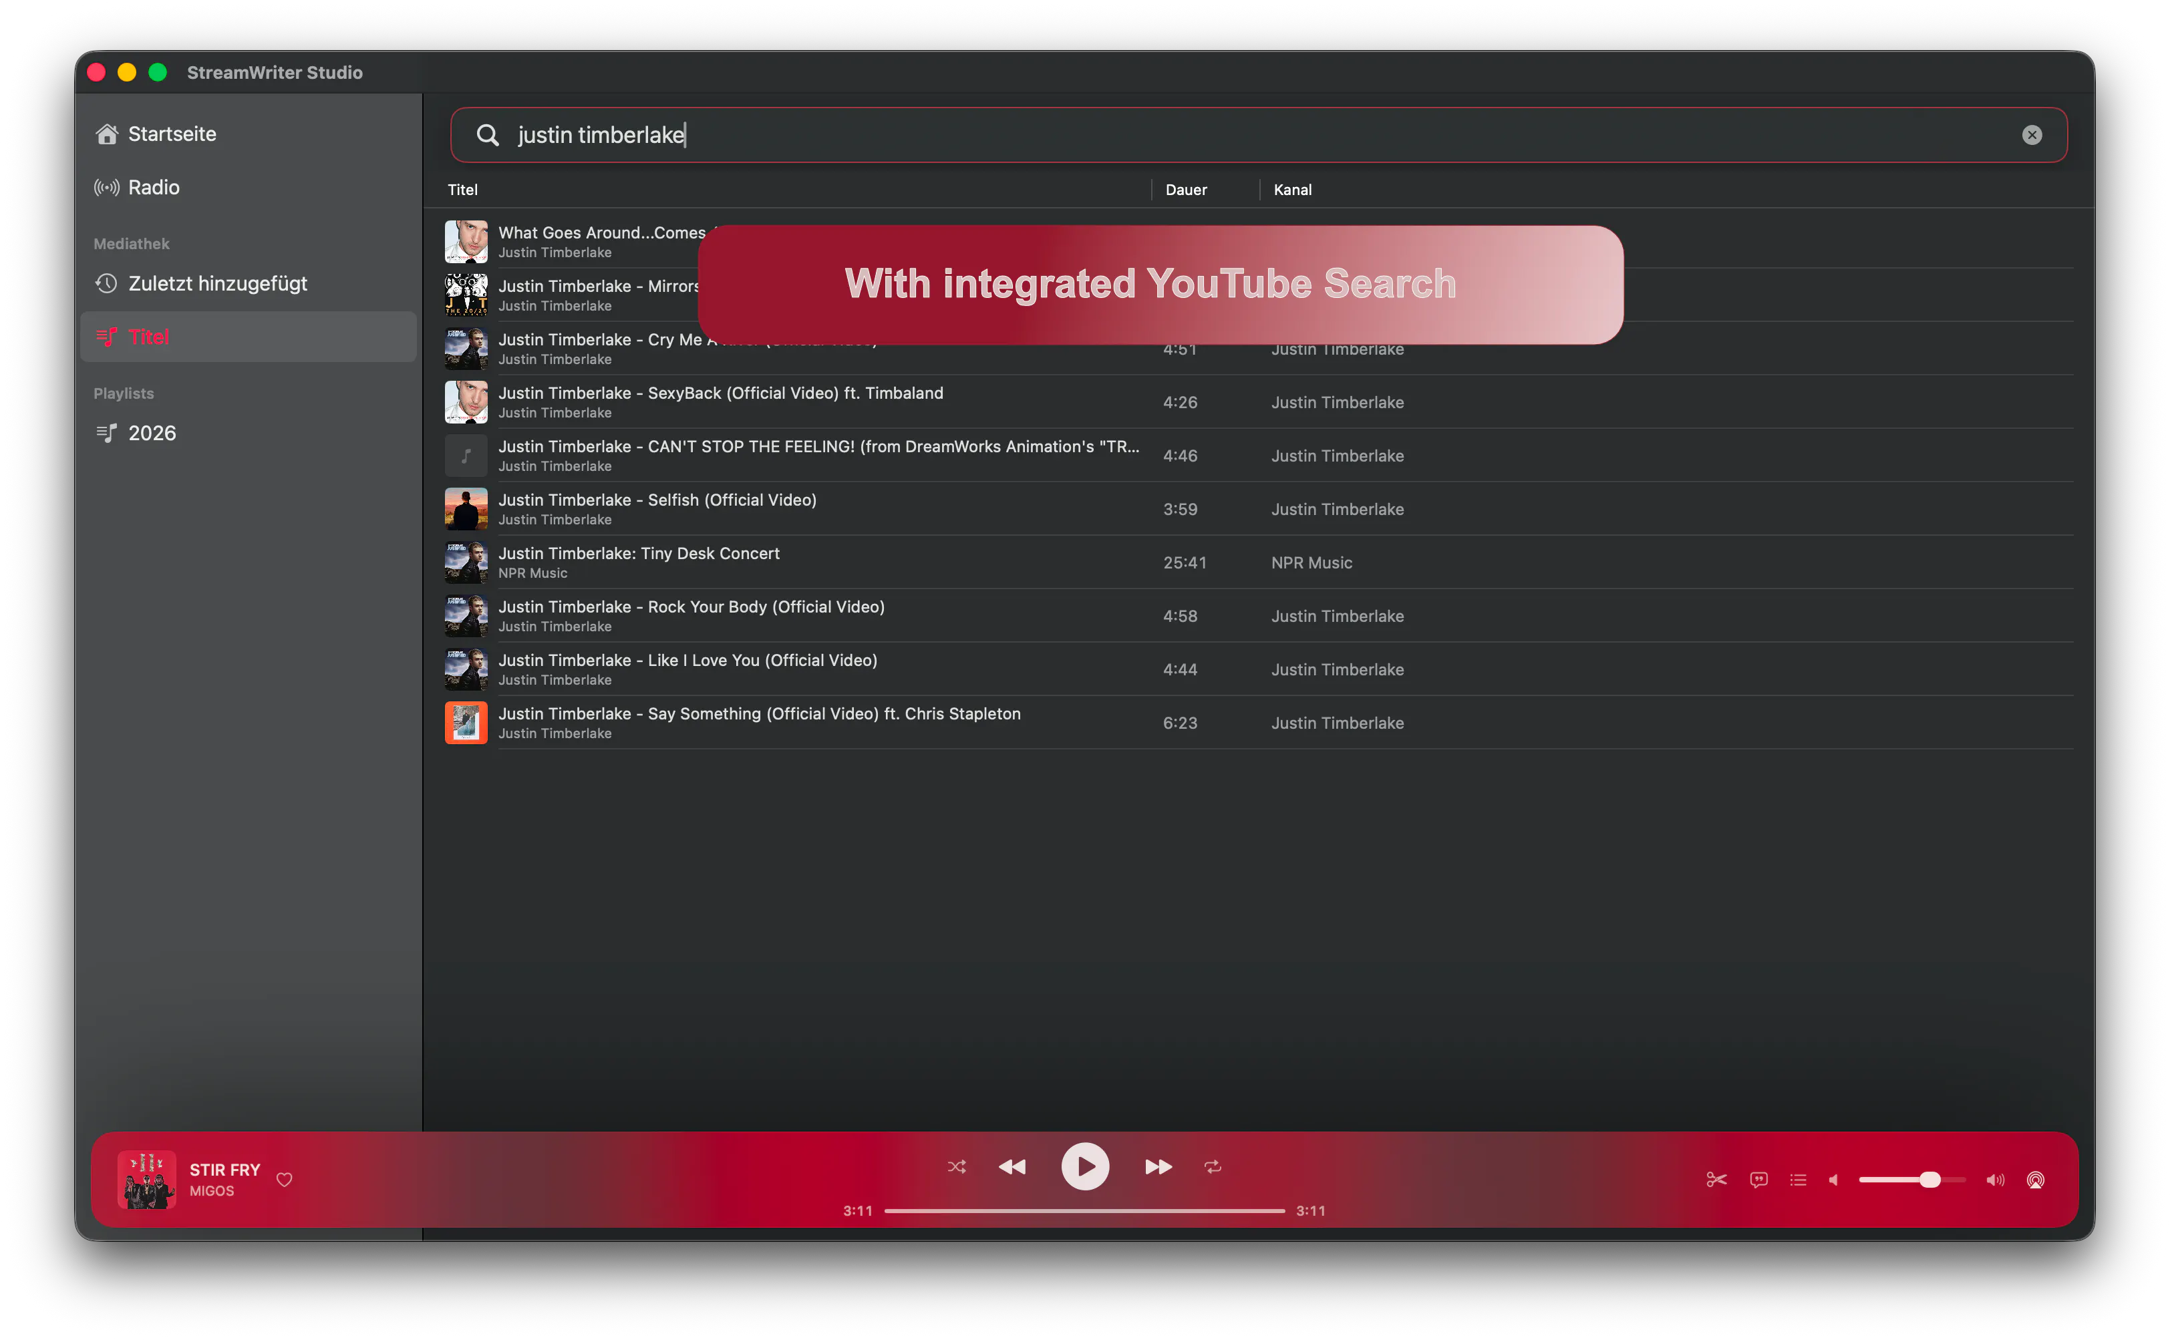
Task: Click NPR Music subtitle under Tiny Desk
Action: (x=532, y=573)
